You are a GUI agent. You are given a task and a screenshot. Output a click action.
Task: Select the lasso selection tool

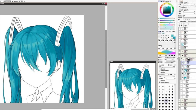(161, 36)
